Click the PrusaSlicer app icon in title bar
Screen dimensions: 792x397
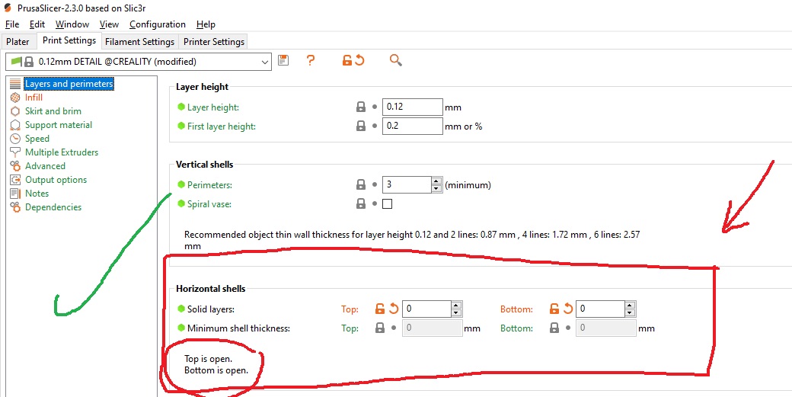tap(8, 8)
